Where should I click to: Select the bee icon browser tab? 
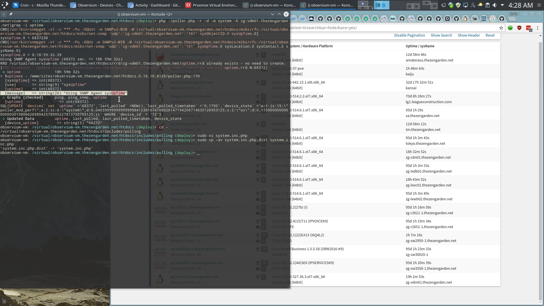click(x=475, y=19)
